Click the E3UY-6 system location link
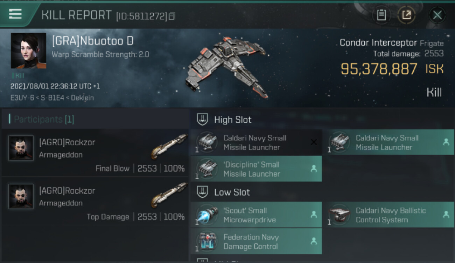Screen dimensions: 455x263 coord(21,98)
